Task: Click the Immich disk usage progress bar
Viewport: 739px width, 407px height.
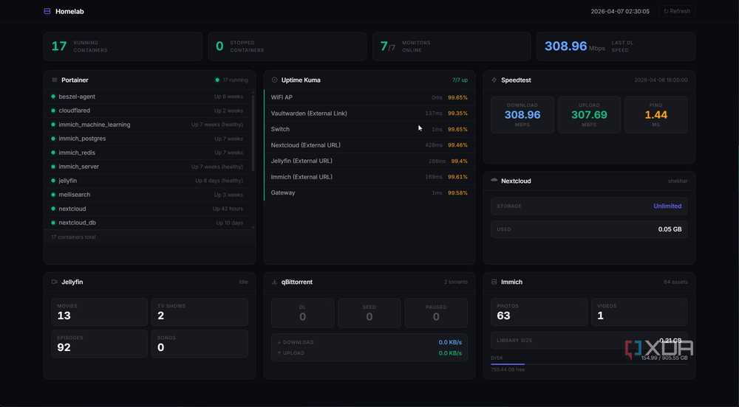Action: 589,364
